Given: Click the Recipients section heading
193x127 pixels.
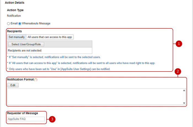Looking at the screenshot, I should coord(15,31).
